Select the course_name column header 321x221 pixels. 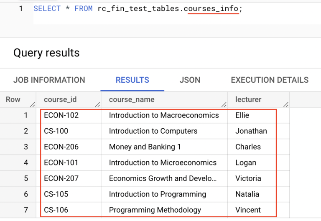coord(132,99)
